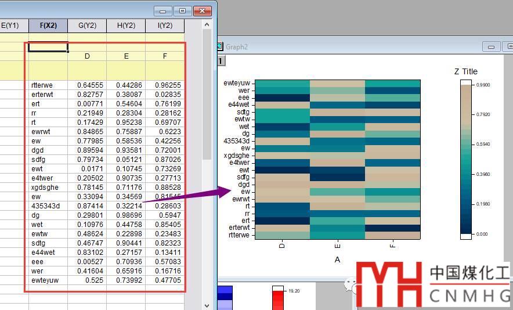
Task: Select the I(Y2) column header
Action: 165,26
